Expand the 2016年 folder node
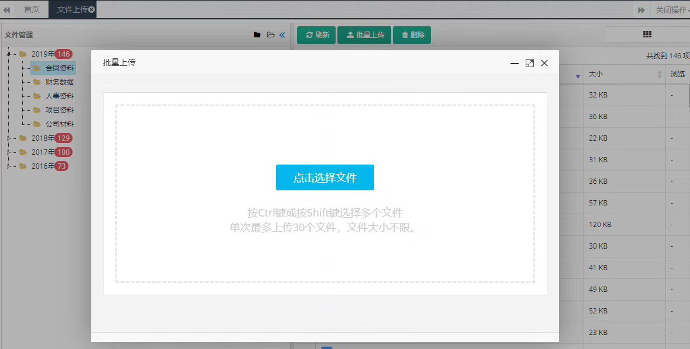This screenshot has width=690, height=349. coord(8,166)
